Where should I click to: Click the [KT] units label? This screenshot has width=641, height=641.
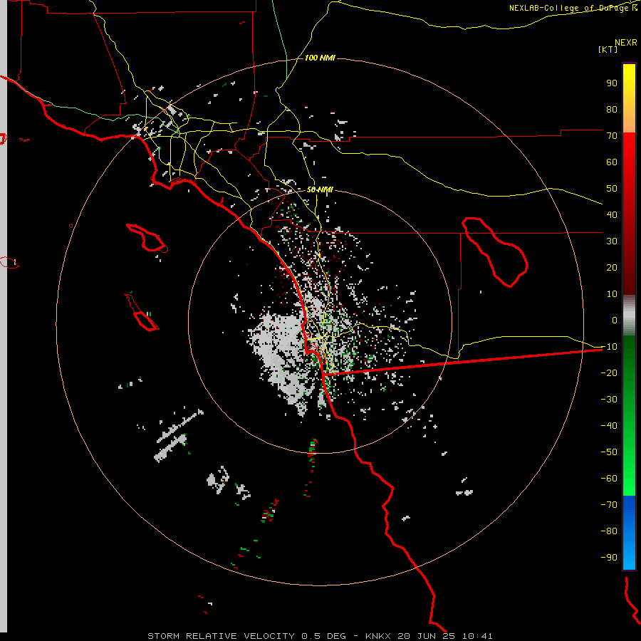[x=608, y=49]
